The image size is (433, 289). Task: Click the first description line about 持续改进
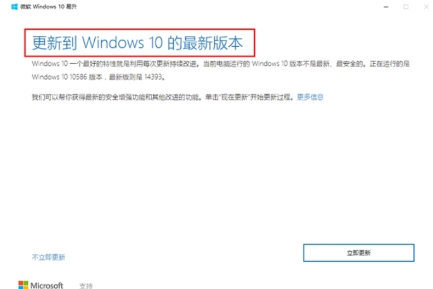click(x=221, y=64)
